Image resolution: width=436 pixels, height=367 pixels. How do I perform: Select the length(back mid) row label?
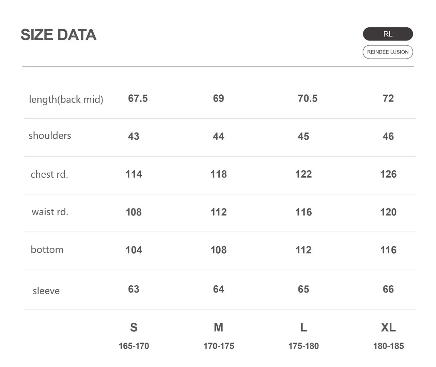66,99
